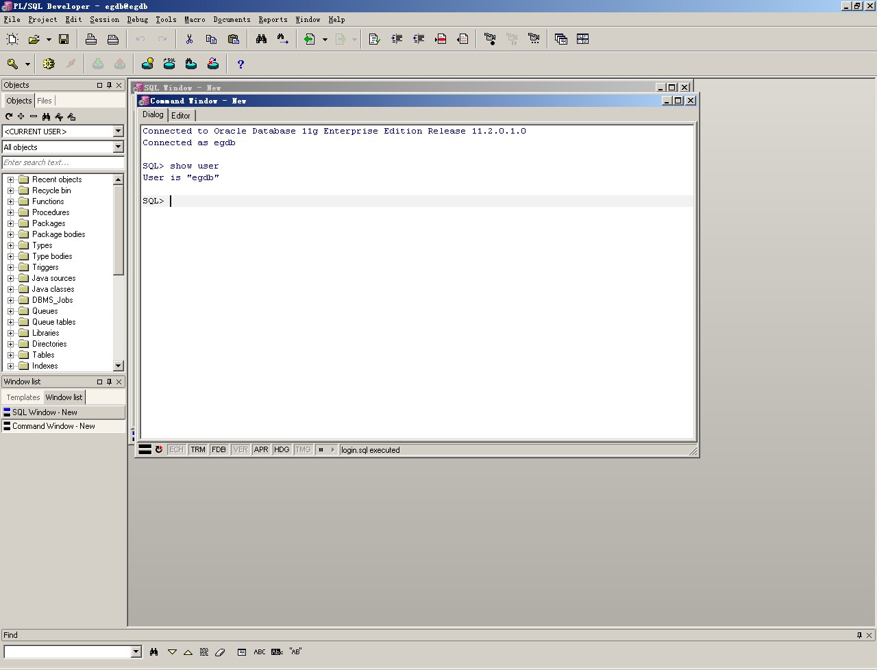Toggle the FDB feedback option
877x670 pixels.
click(219, 449)
